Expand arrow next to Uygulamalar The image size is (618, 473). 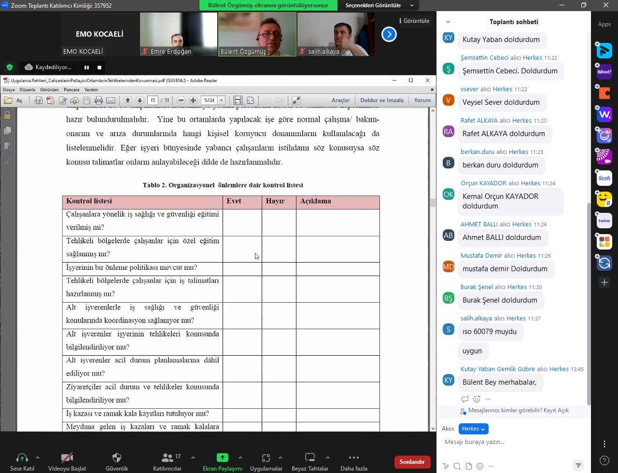tap(280, 458)
